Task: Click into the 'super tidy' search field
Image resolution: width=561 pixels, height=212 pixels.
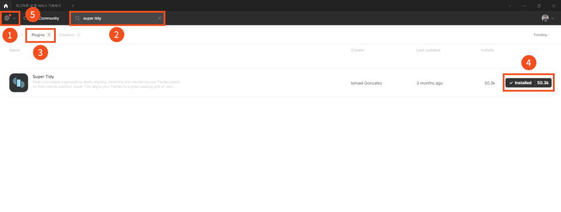Action: coord(117,18)
